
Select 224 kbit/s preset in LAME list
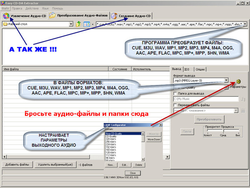click(123, 144)
